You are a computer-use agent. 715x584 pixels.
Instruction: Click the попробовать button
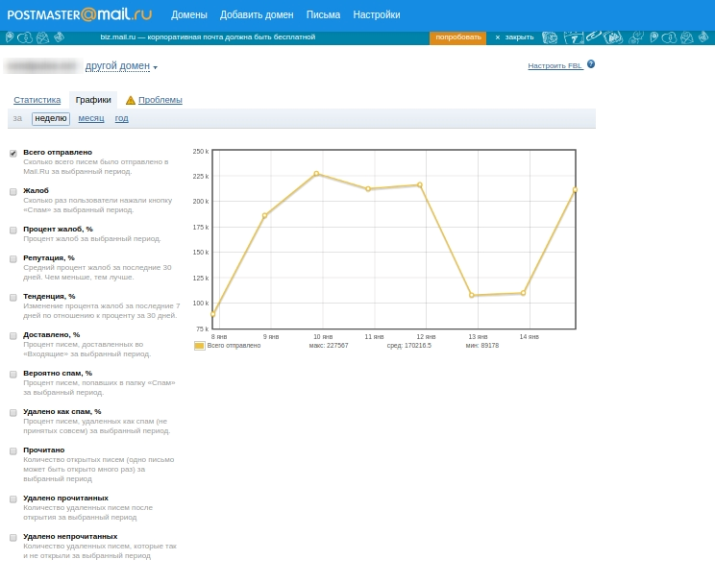(x=457, y=37)
